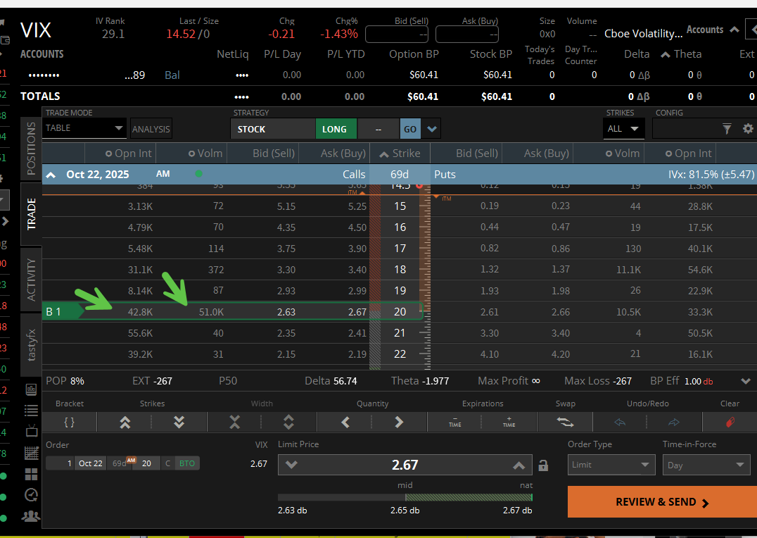Move expiration earlier with minus TIME

pyautogui.click(x=454, y=423)
